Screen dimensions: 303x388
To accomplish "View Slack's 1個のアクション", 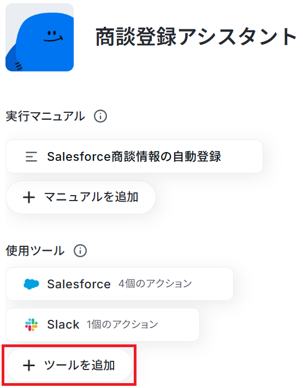I will click(122, 324).
